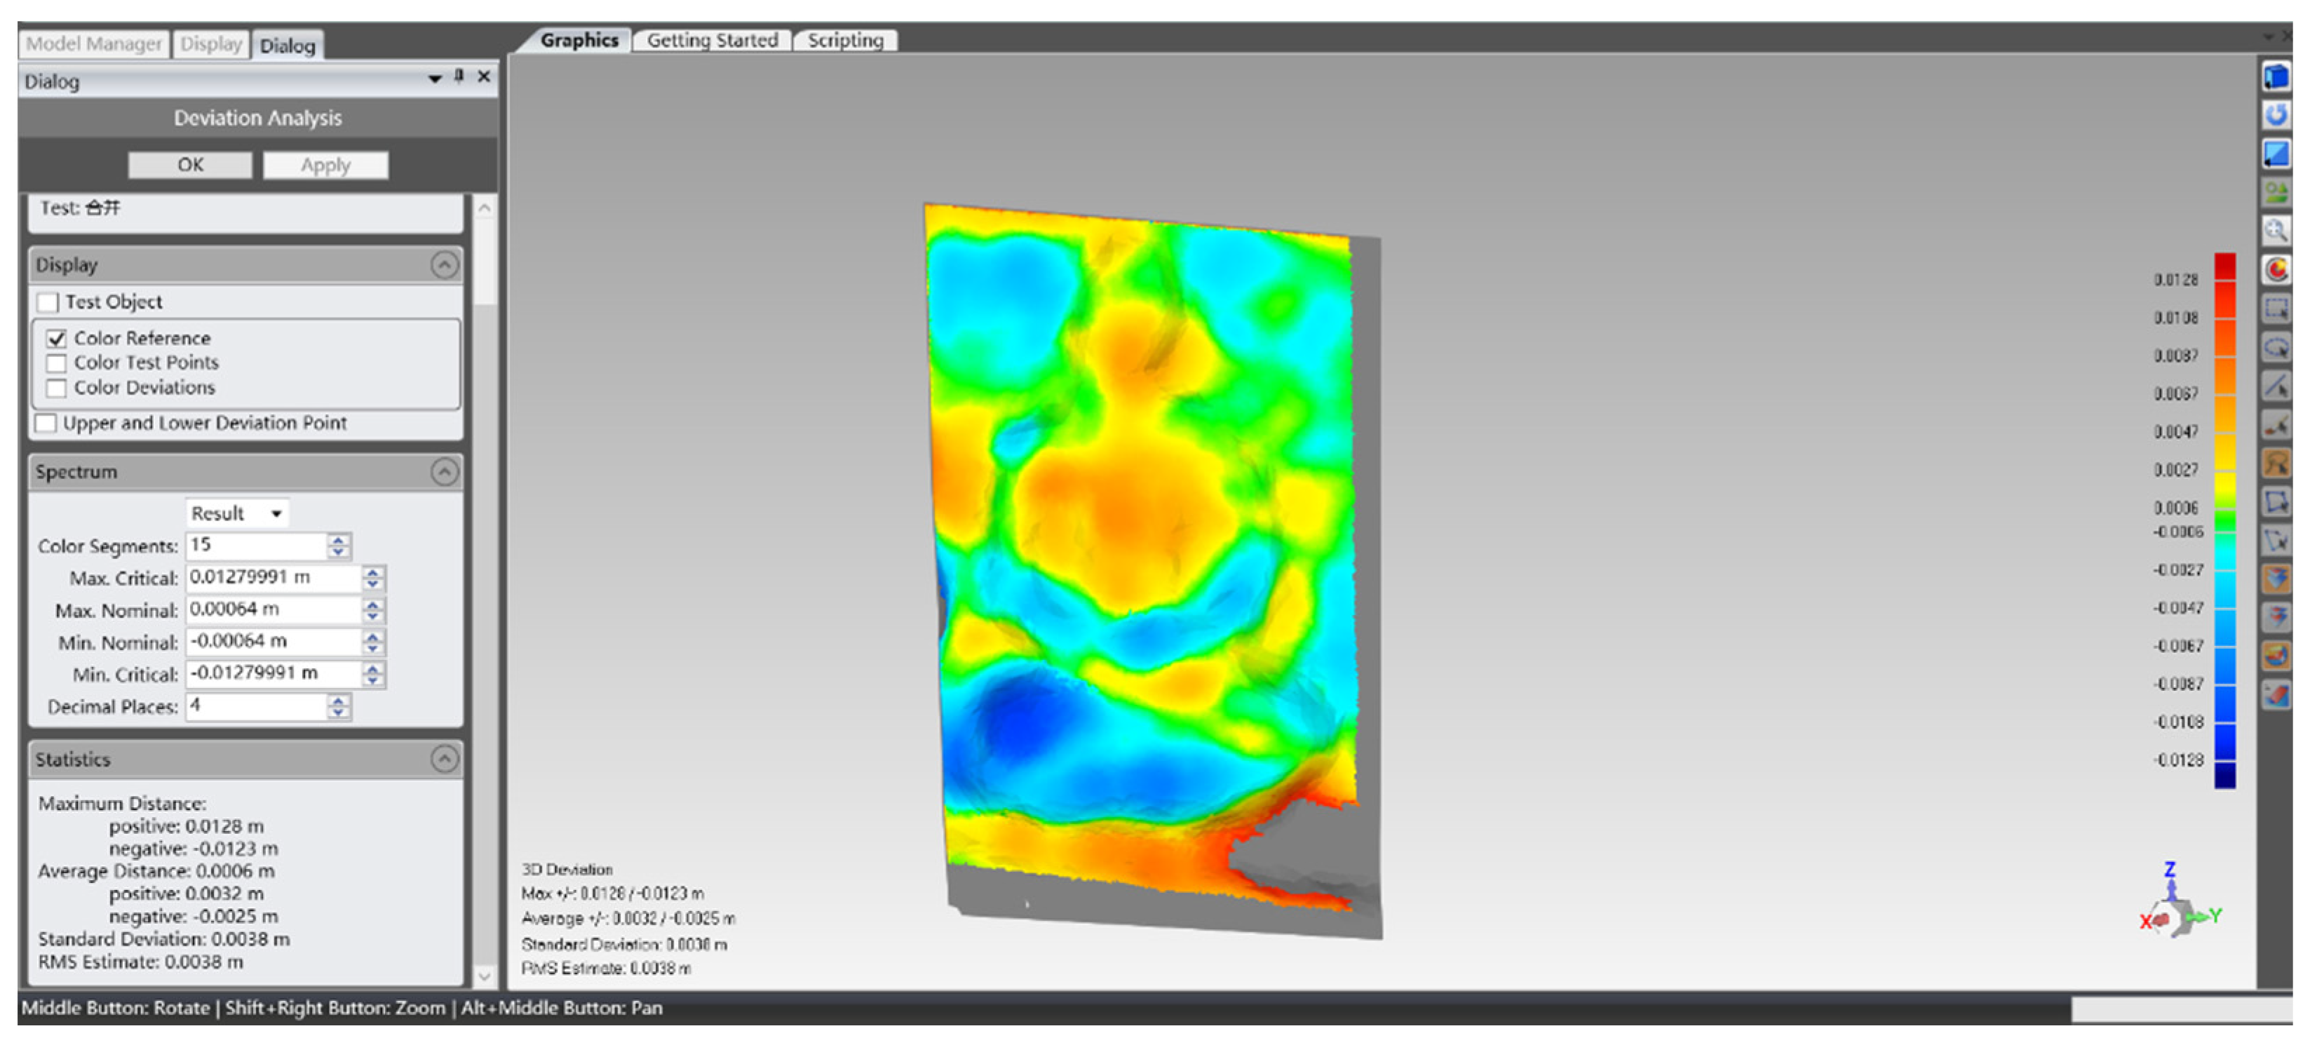
Task: Collapse the Statistics section
Action: (444, 760)
